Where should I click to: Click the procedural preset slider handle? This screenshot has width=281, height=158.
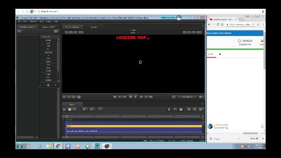click(x=48, y=85)
